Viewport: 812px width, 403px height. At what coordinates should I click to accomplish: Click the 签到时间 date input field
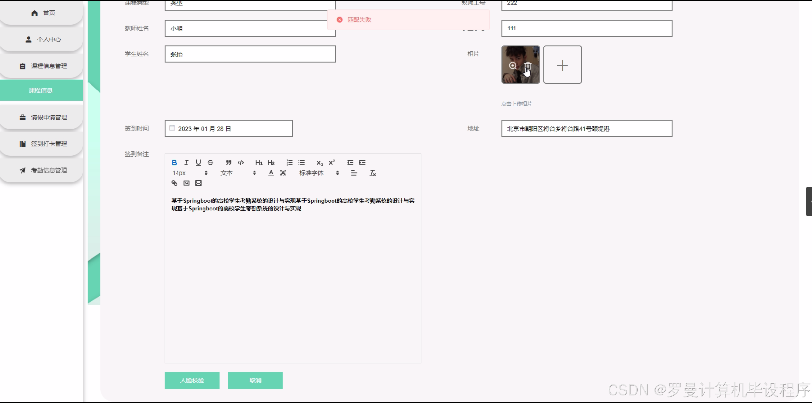pyautogui.click(x=229, y=129)
